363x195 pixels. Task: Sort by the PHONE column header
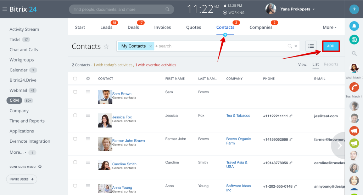tap(269, 79)
